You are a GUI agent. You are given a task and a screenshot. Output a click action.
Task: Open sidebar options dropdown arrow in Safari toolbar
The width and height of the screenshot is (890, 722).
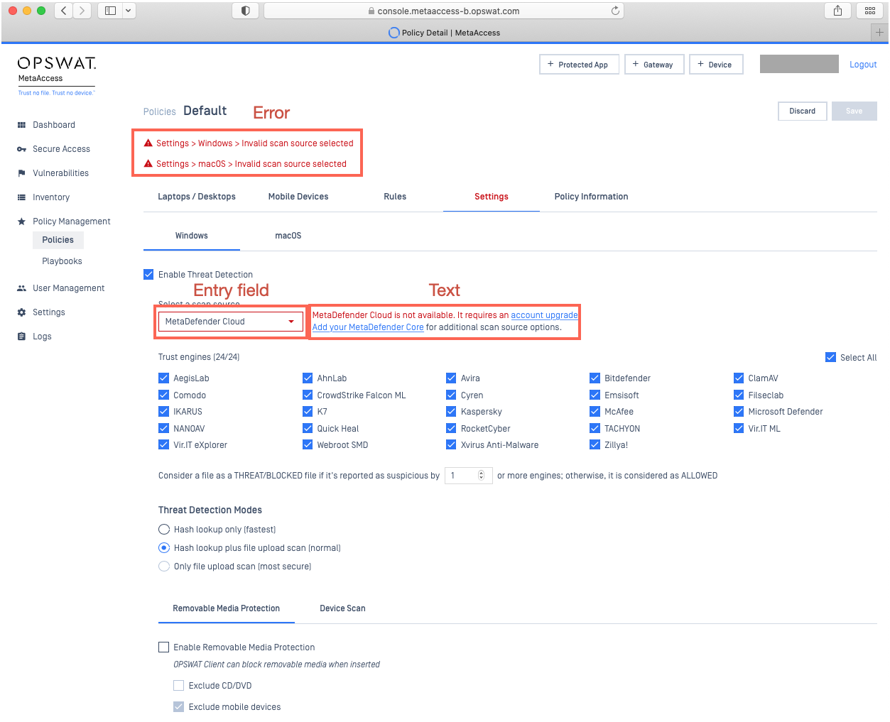pos(129,11)
